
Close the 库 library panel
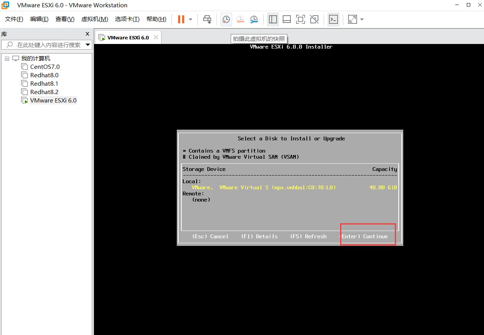pos(87,34)
